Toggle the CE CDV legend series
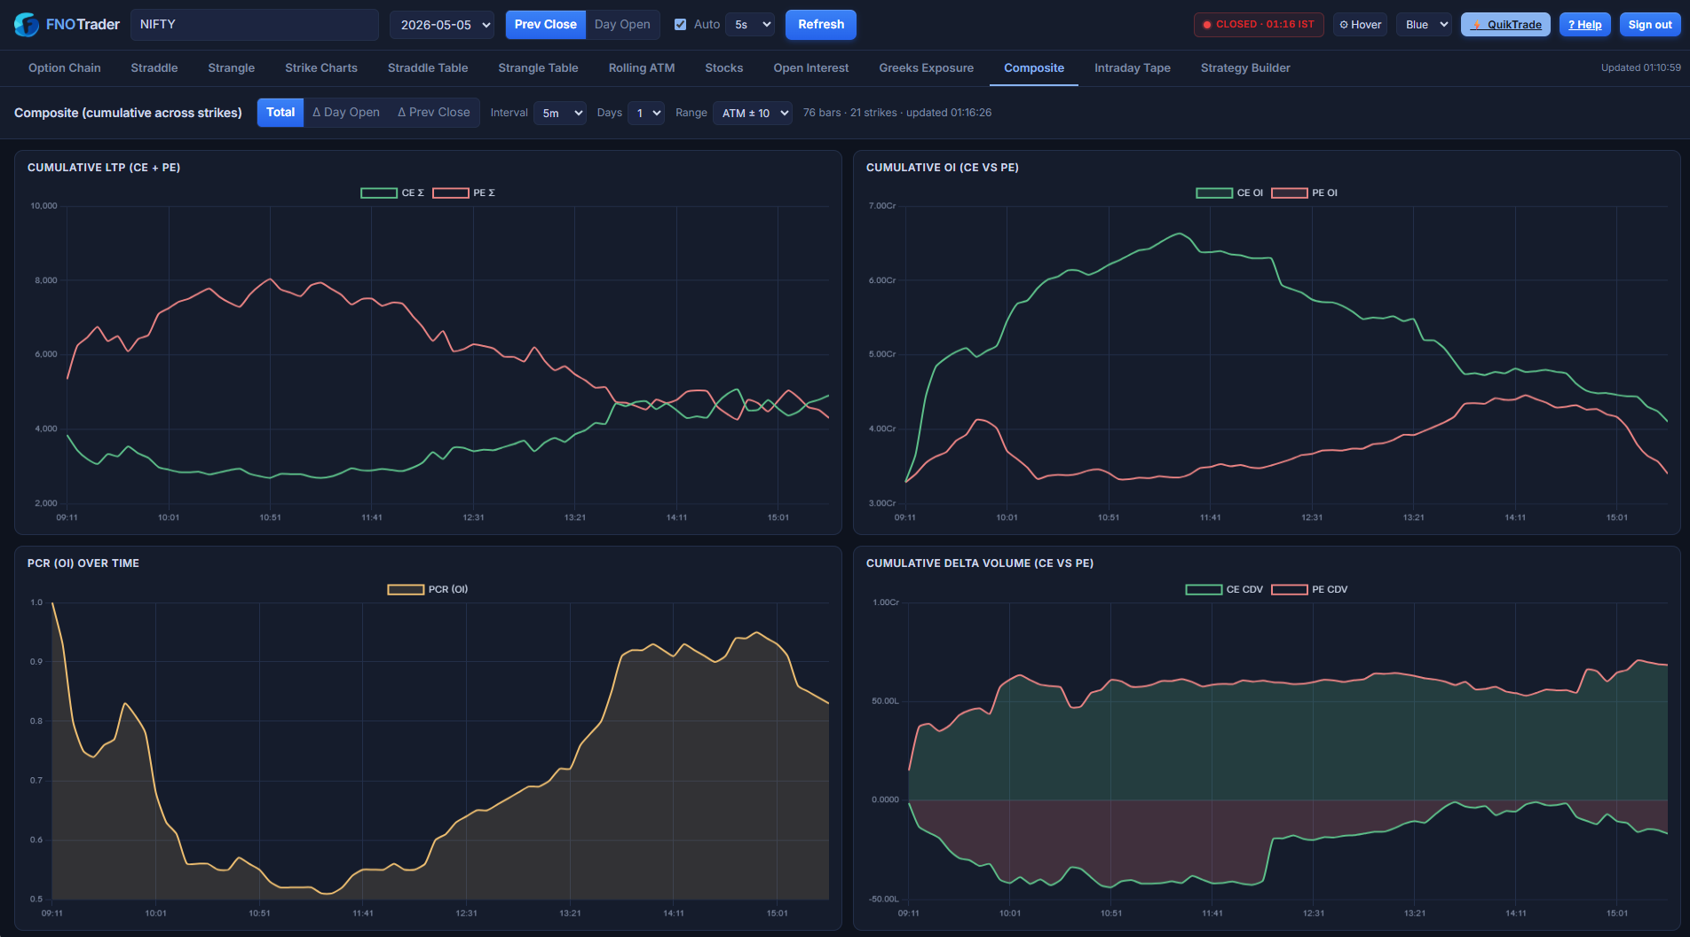 click(1224, 589)
